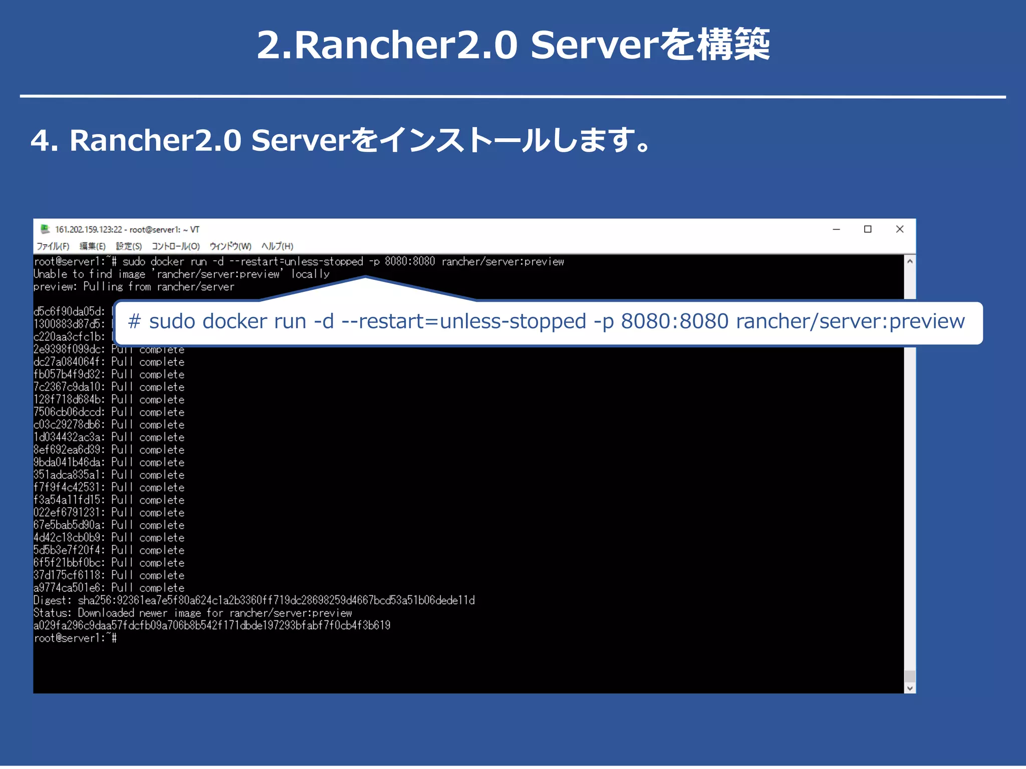Click the f3a54a11fd15 Pull complete line
Viewport: 1026px width, 769px height.
pos(109,500)
